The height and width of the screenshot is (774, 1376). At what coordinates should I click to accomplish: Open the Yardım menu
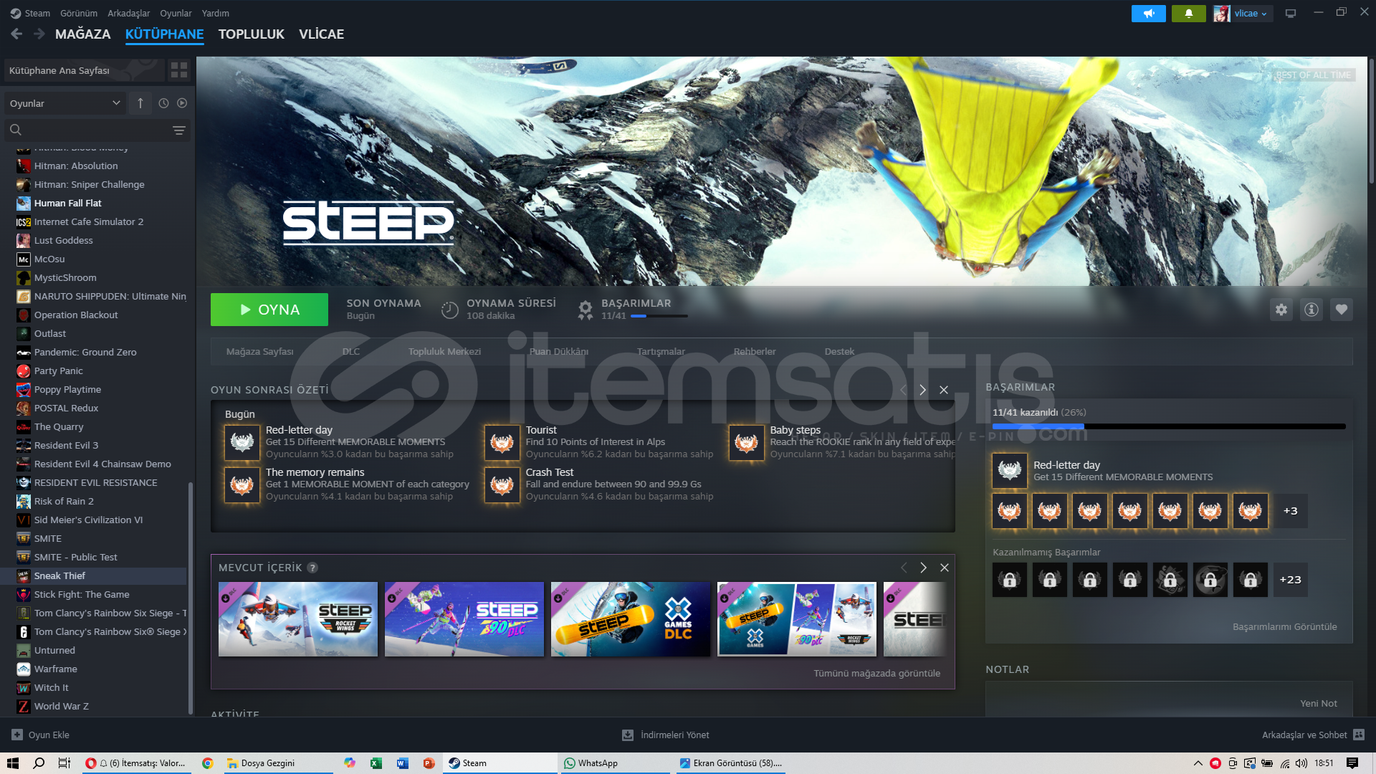click(216, 13)
